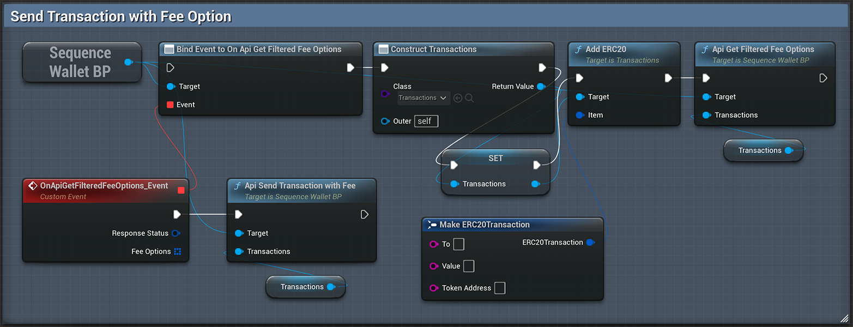Click the Sequence Wallet BP output pin

[128, 62]
